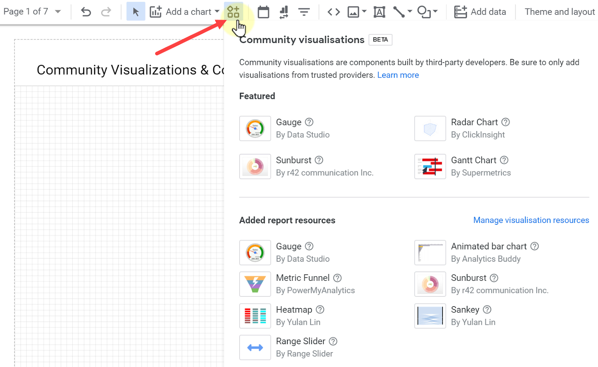598x367 pixels.
Task: Open help for featured Gauge visualisation
Action: (309, 122)
